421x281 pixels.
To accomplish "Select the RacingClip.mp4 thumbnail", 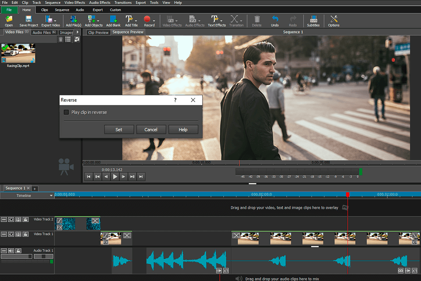I will point(18,53).
